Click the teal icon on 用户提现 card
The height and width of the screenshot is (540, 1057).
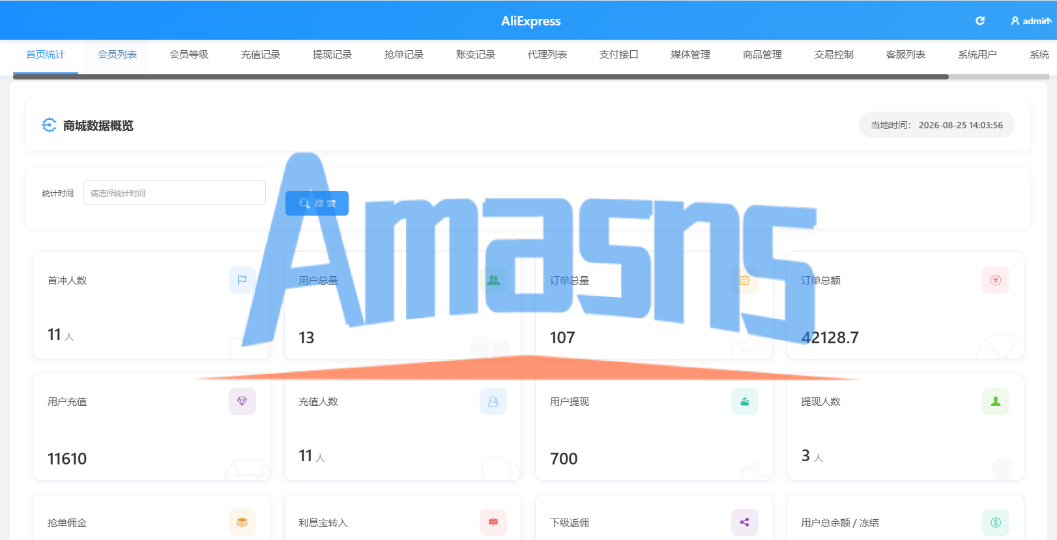click(745, 401)
